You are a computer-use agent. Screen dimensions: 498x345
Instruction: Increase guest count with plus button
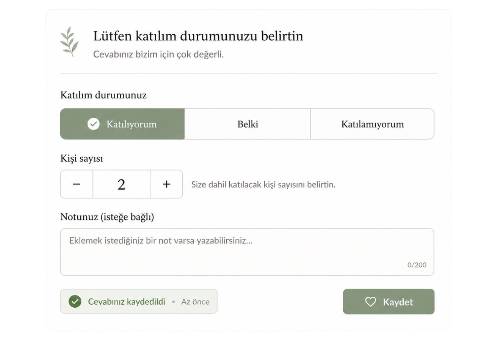pyautogui.click(x=167, y=184)
